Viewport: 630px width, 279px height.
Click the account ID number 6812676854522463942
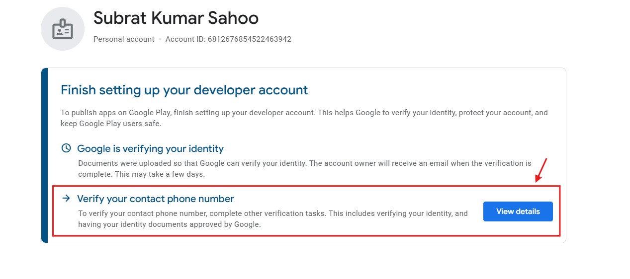tap(249, 39)
